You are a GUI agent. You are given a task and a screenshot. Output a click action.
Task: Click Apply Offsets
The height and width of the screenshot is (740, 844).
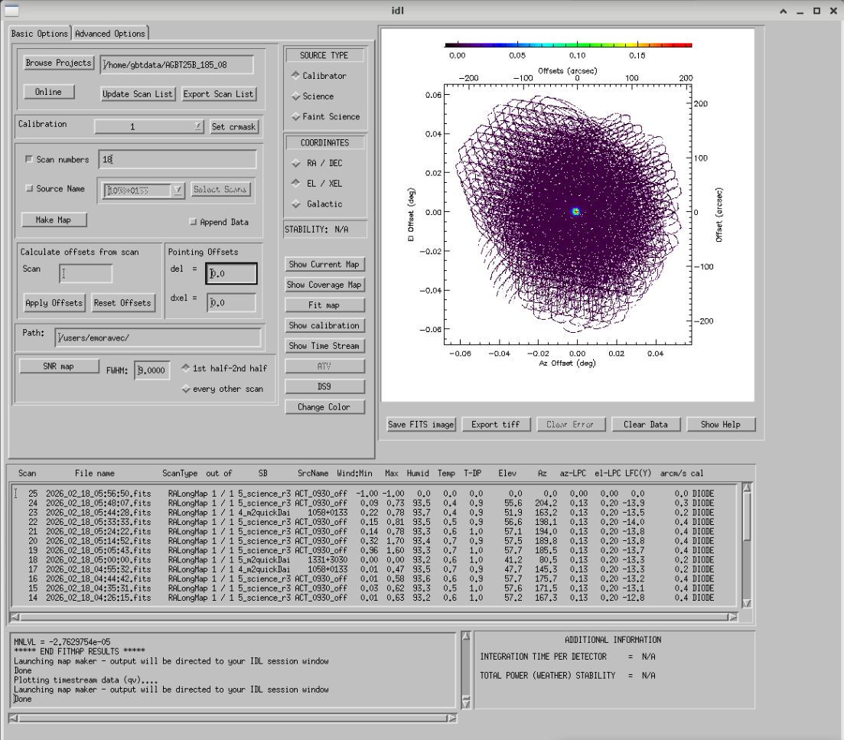coord(54,303)
